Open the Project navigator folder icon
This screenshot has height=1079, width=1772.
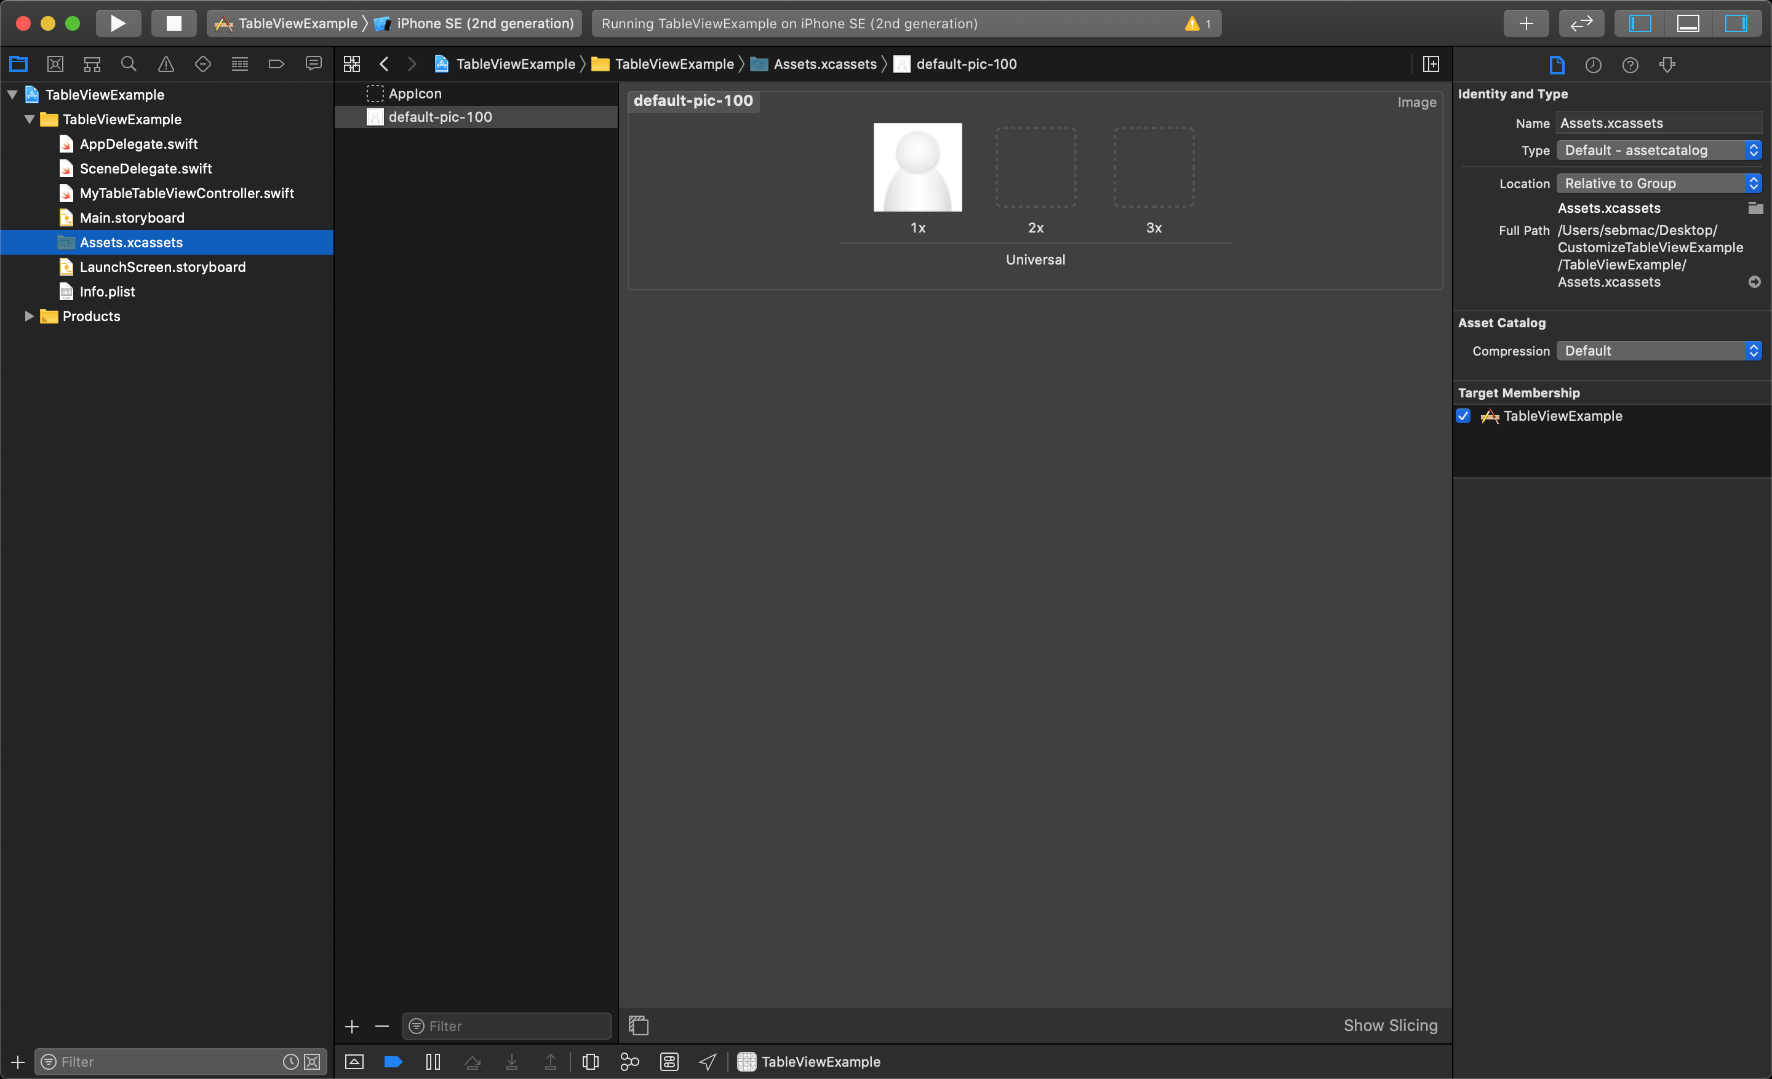click(18, 64)
